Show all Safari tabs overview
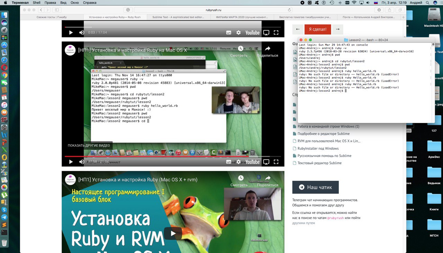 coord(400,10)
